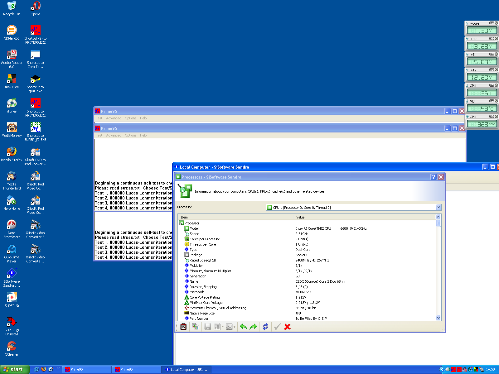Open Advanced menu in front Prime95 window
This screenshot has height=374, width=499.
pyautogui.click(x=114, y=135)
